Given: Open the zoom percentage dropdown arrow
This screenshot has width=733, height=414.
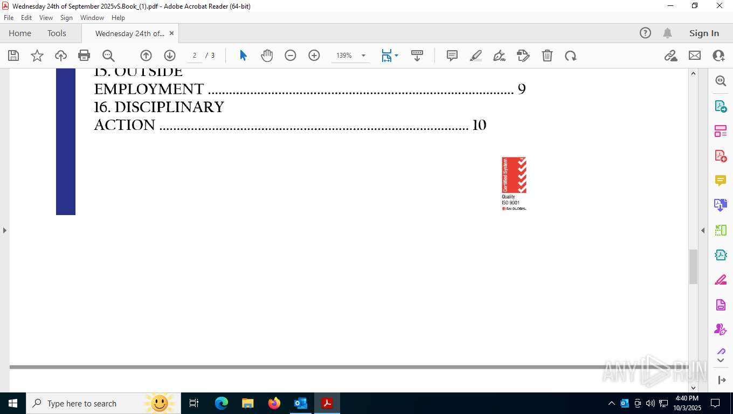Looking at the screenshot, I should 363,56.
